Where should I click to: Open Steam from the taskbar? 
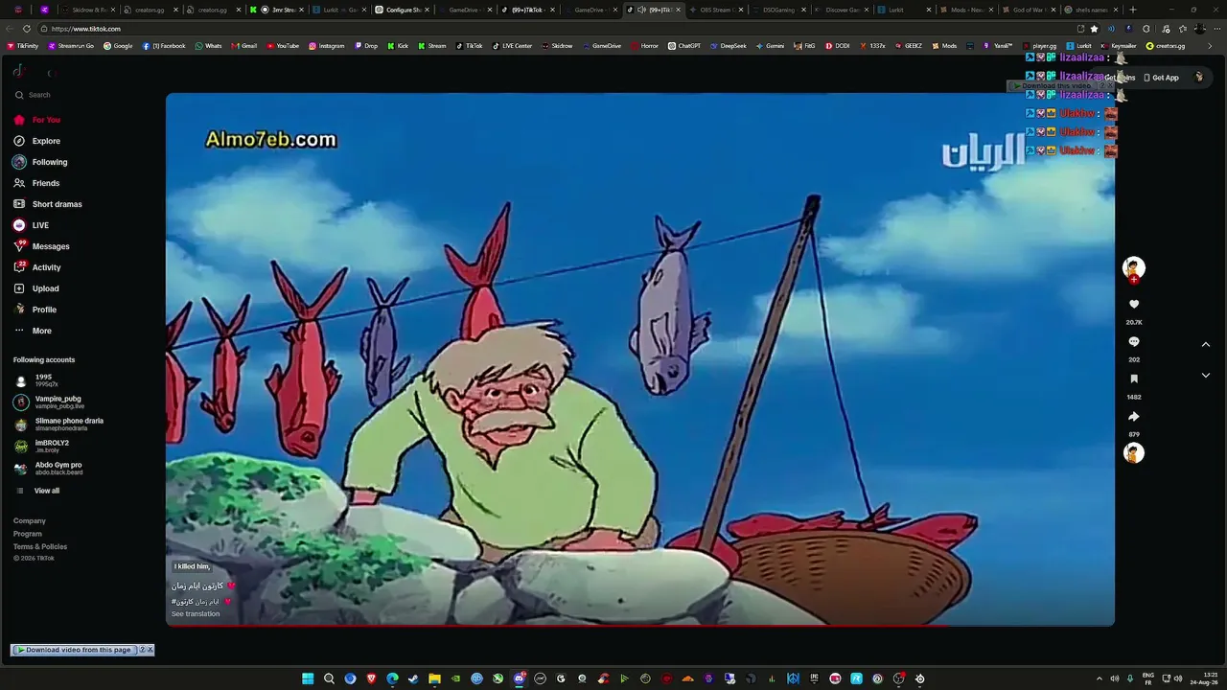click(x=413, y=678)
